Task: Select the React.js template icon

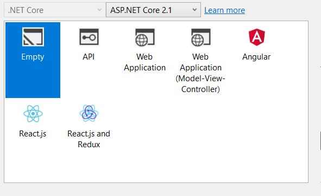Action: [33, 114]
